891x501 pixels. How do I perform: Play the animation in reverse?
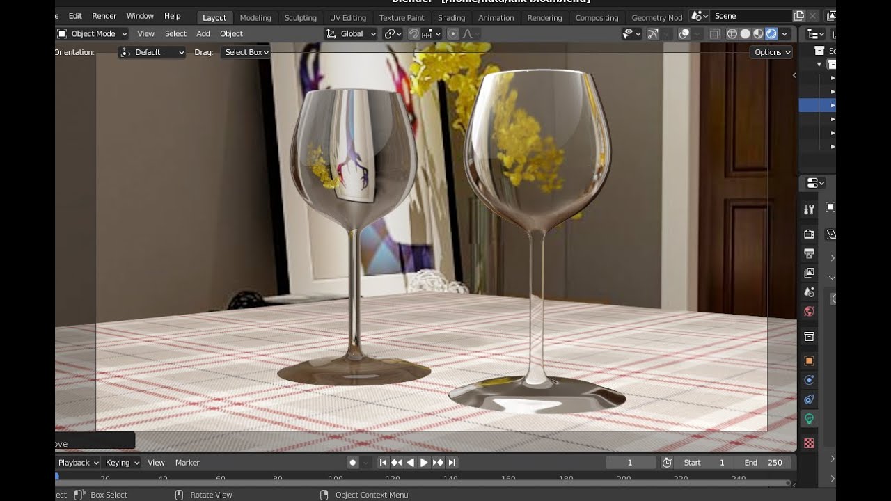(x=410, y=463)
